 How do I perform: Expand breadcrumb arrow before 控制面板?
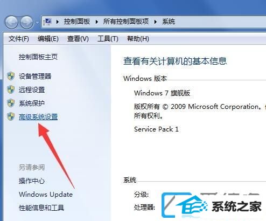tap(58, 22)
